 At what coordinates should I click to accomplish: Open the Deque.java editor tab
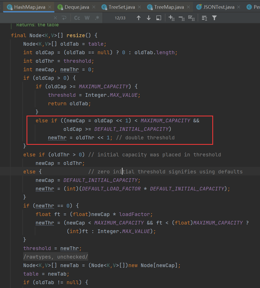tap(77, 7)
